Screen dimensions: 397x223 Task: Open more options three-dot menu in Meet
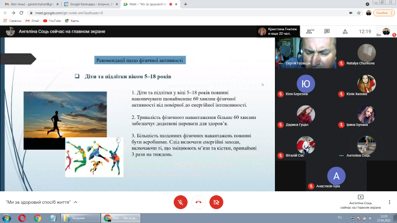[390, 202]
